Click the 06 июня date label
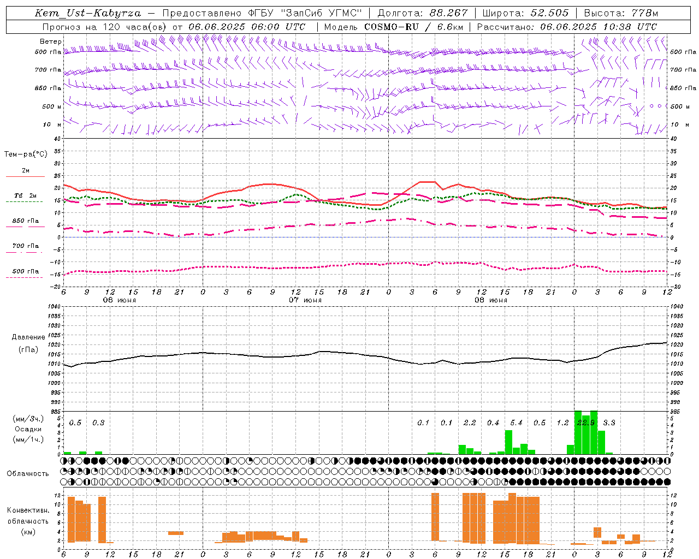The image size is (699, 559). [120, 300]
